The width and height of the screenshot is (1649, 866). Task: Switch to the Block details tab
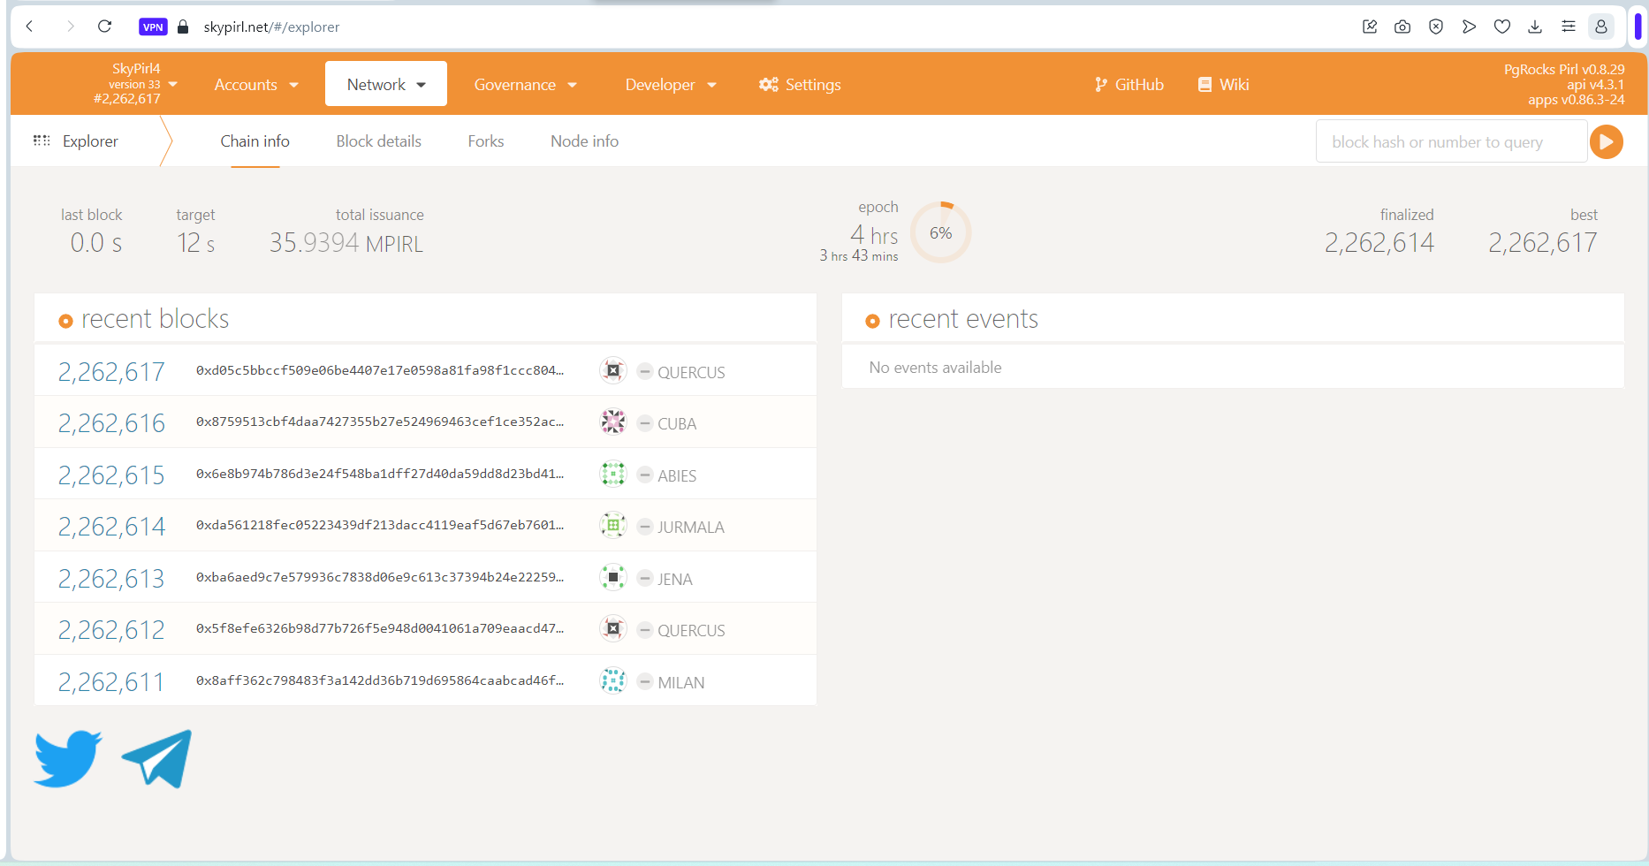point(378,141)
